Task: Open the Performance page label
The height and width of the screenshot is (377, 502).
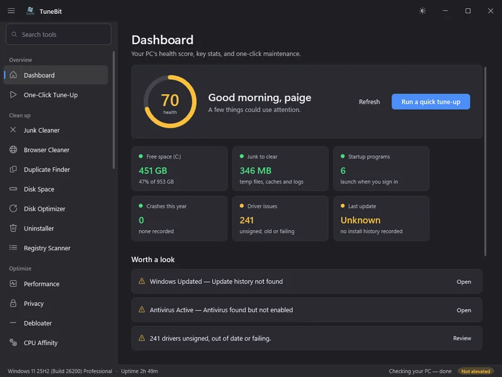Action: 41,284
